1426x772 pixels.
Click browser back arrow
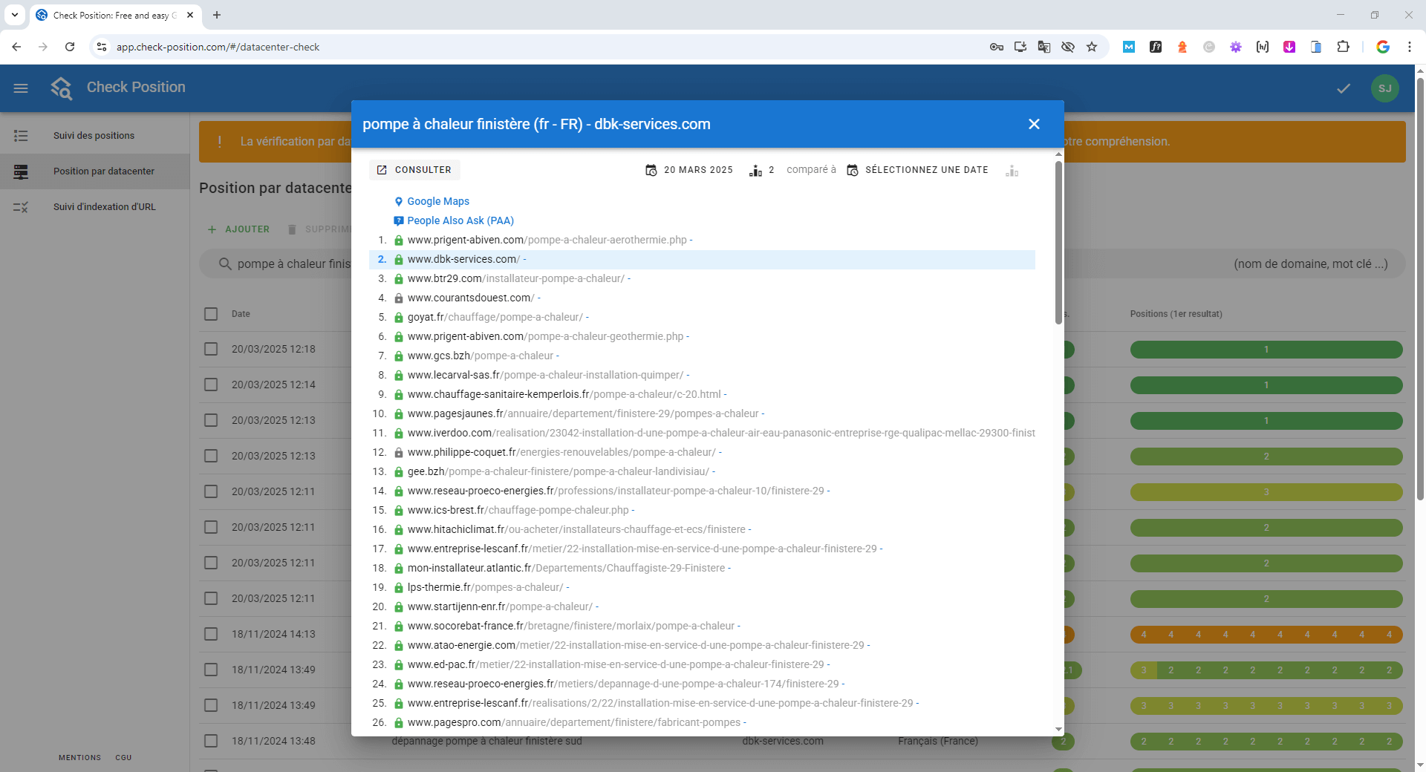(16, 47)
